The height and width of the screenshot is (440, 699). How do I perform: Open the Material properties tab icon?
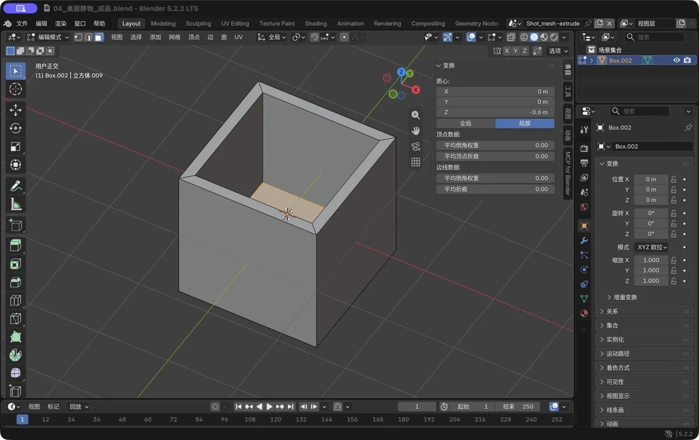(x=584, y=314)
